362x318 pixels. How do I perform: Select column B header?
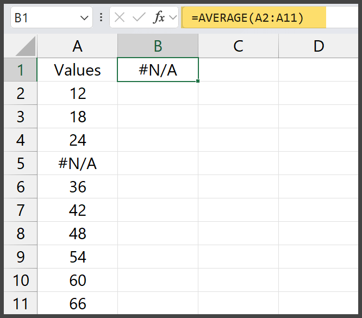[158, 46]
